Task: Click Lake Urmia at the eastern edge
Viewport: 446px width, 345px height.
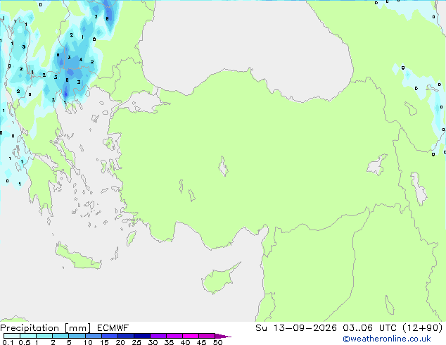Action: [x=419, y=189]
